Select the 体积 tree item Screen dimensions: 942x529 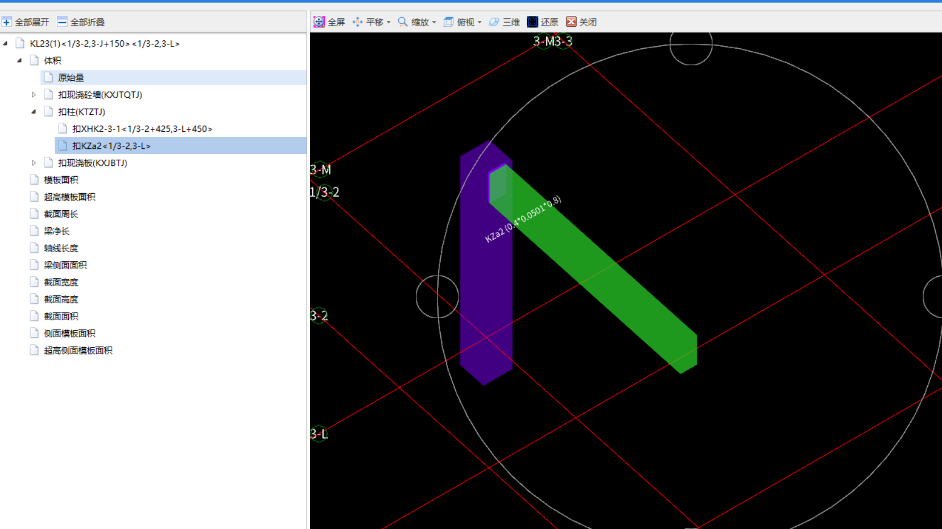(52, 61)
